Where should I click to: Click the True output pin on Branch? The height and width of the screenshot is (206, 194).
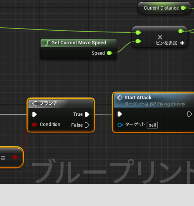click(x=87, y=114)
